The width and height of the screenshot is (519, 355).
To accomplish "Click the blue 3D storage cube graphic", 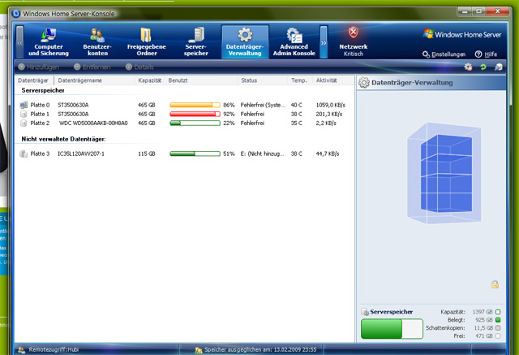I will tap(444, 173).
